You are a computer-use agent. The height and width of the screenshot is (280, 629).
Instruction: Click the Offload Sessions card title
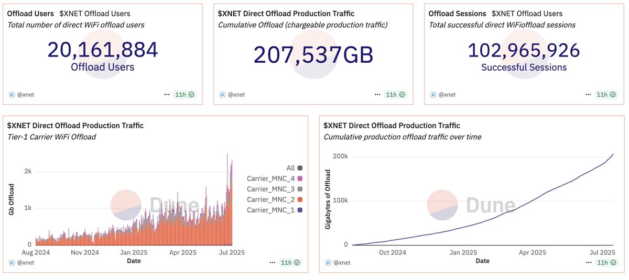(457, 14)
